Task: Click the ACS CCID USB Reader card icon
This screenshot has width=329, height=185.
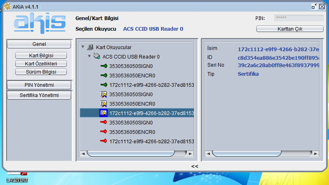Action: tap(97, 56)
